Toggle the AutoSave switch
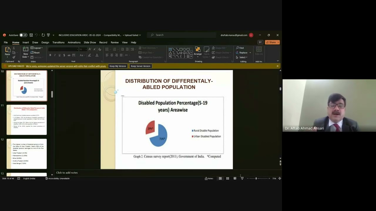The image size is (376, 211). coord(23,35)
